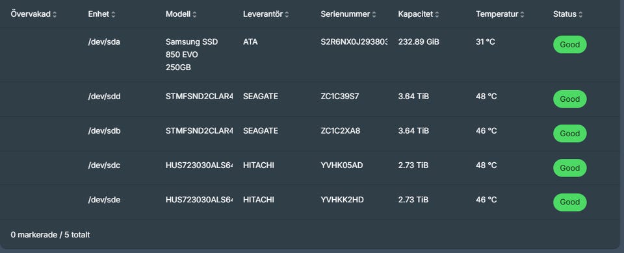Click 3.64 TiB capacity for /dev/sdb
The image size is (624, 253).
pos(413,131)
